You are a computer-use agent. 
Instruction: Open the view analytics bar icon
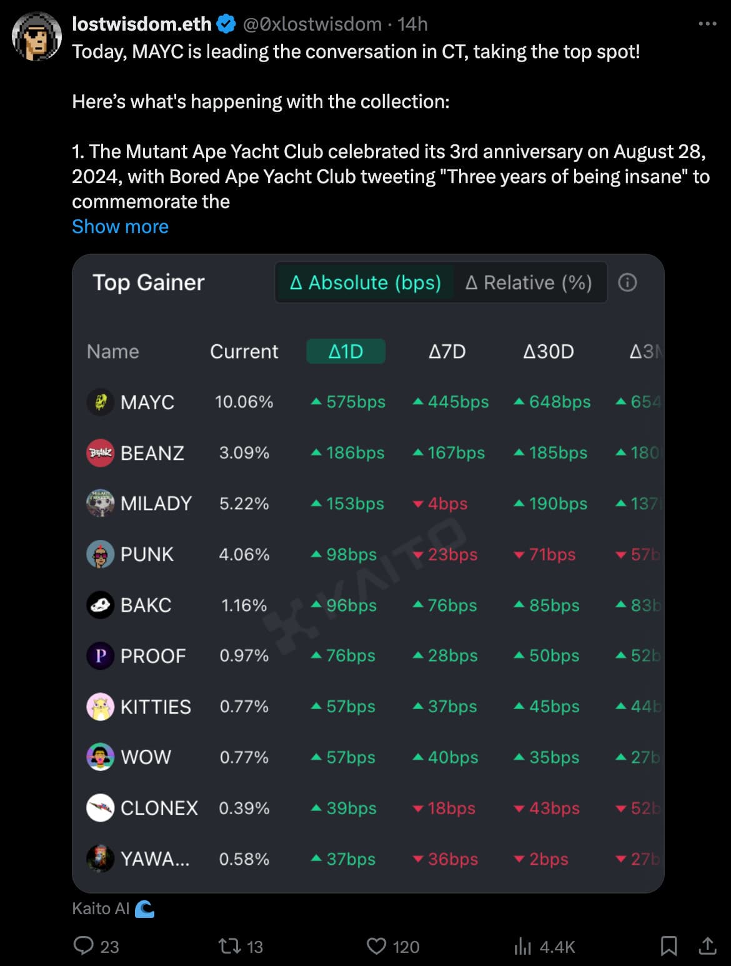pyautogui.click(x=522, y=947)
